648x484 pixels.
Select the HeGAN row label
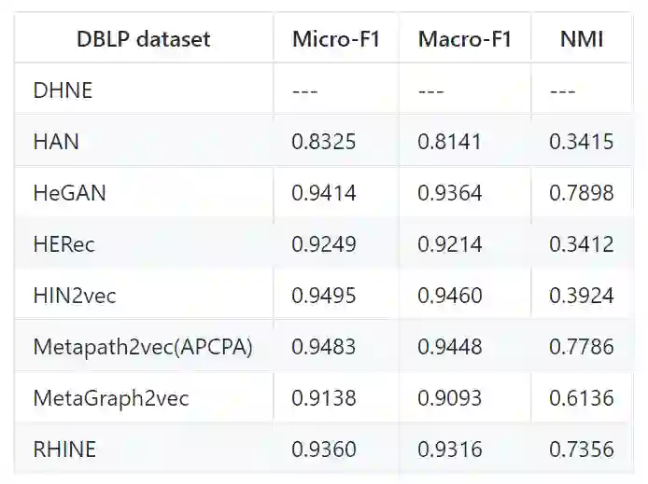click(69, 193)
